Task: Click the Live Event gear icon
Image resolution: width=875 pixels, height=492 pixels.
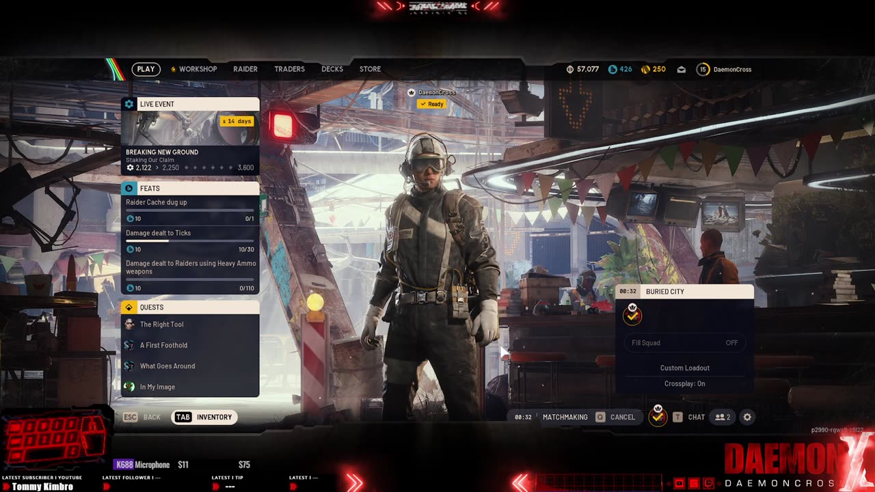Action: 129,104
